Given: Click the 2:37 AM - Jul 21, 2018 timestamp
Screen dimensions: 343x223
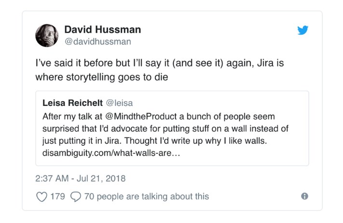Looking at the screenshot, I should click(81, 178).
